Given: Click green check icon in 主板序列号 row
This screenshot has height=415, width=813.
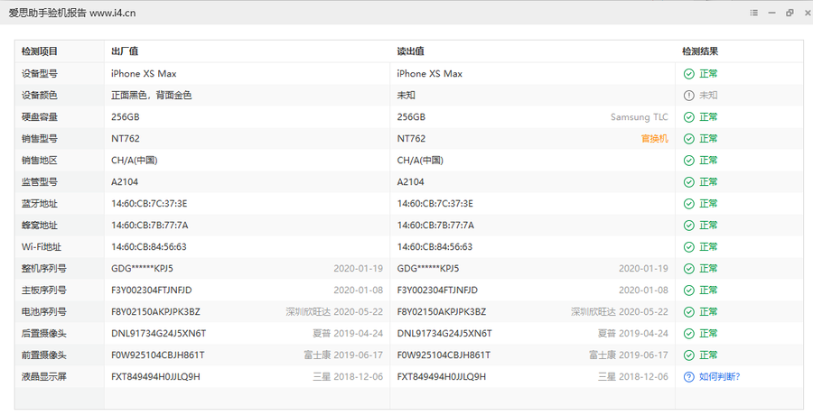Looking at the screenshot, I should click(x=688, y=290).
